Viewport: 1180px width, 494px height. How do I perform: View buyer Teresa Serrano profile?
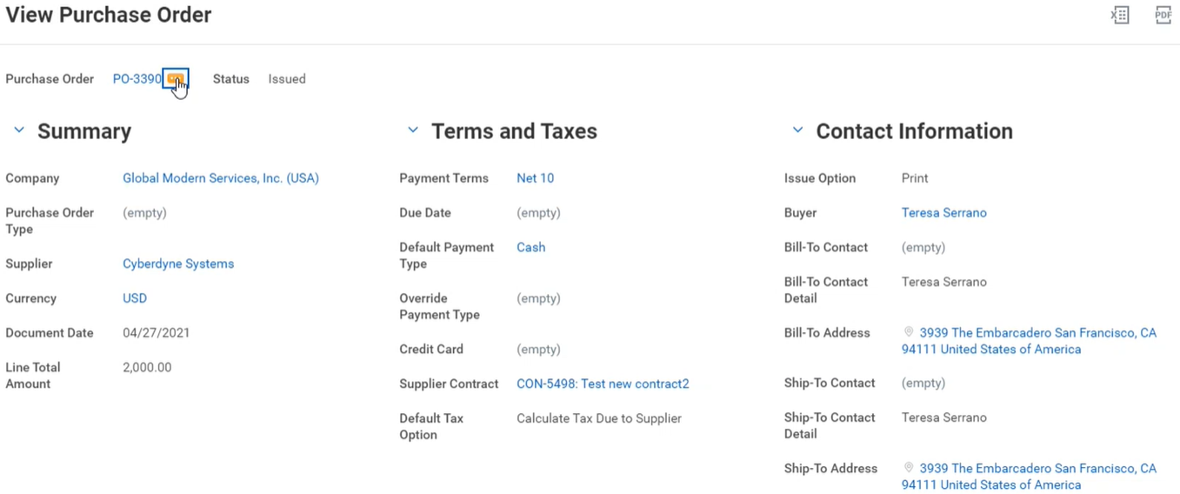[x=943, y=212]
